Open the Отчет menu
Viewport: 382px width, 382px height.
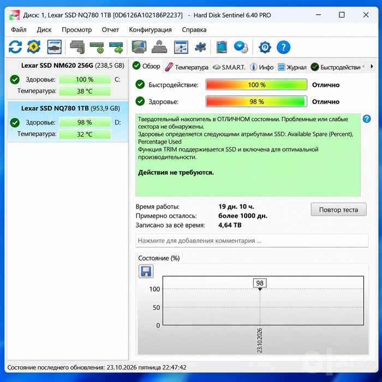pyautogui.click(x=110, y=29)
